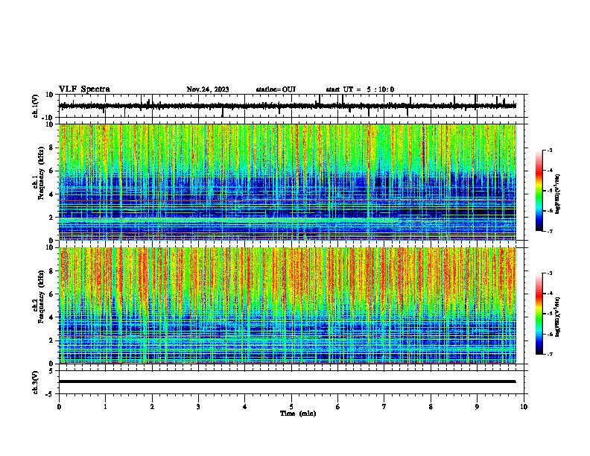Click the "4" kHz tick of ch.2 spectrogram
The image size is (590, 456).
pos(51,317)
